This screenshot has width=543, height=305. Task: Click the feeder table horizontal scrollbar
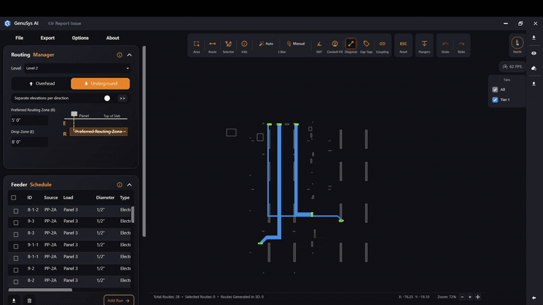click(x=40, y=290)
